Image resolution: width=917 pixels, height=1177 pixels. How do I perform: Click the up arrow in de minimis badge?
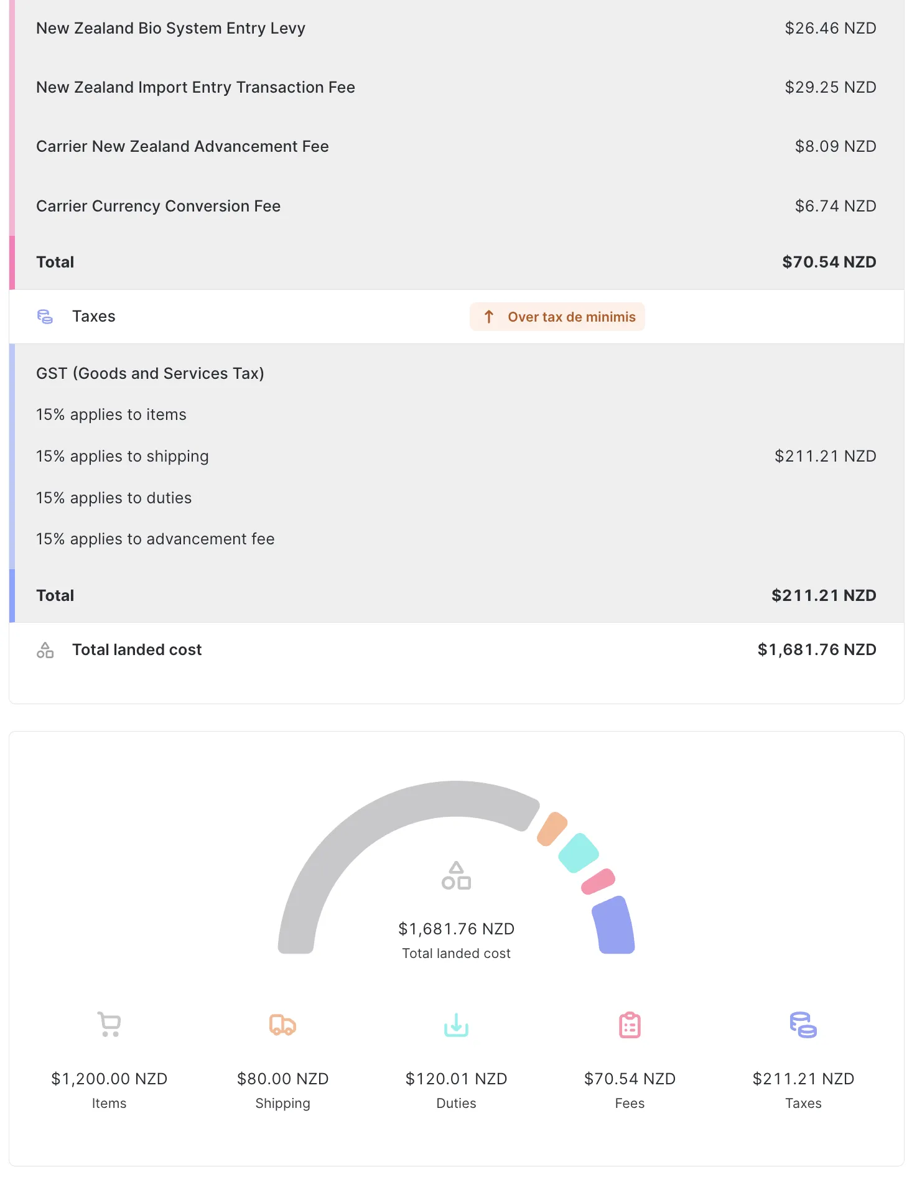489,317
